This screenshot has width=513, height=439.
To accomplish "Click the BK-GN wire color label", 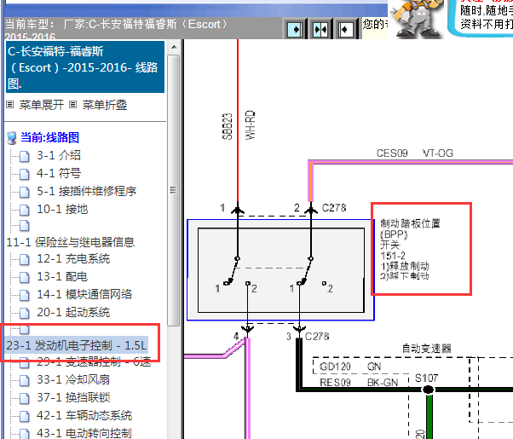I will click(x=383, y=383).
